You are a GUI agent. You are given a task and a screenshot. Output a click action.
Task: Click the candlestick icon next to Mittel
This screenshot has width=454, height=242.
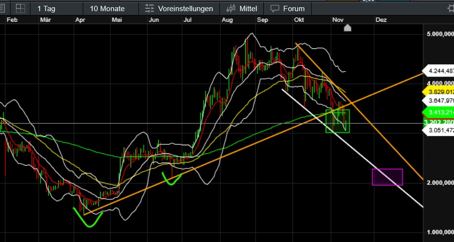click(231, 9)
